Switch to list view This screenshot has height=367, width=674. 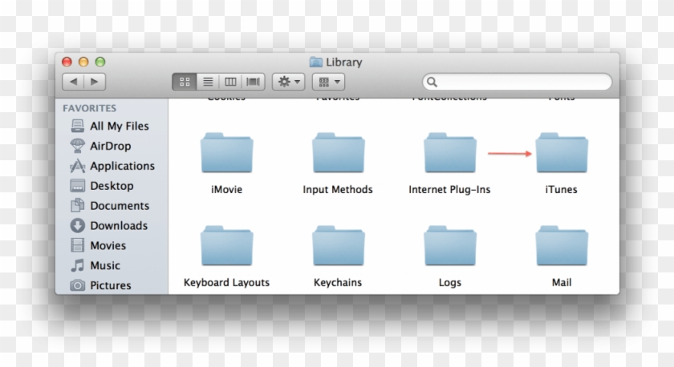(x=208, y=82)
